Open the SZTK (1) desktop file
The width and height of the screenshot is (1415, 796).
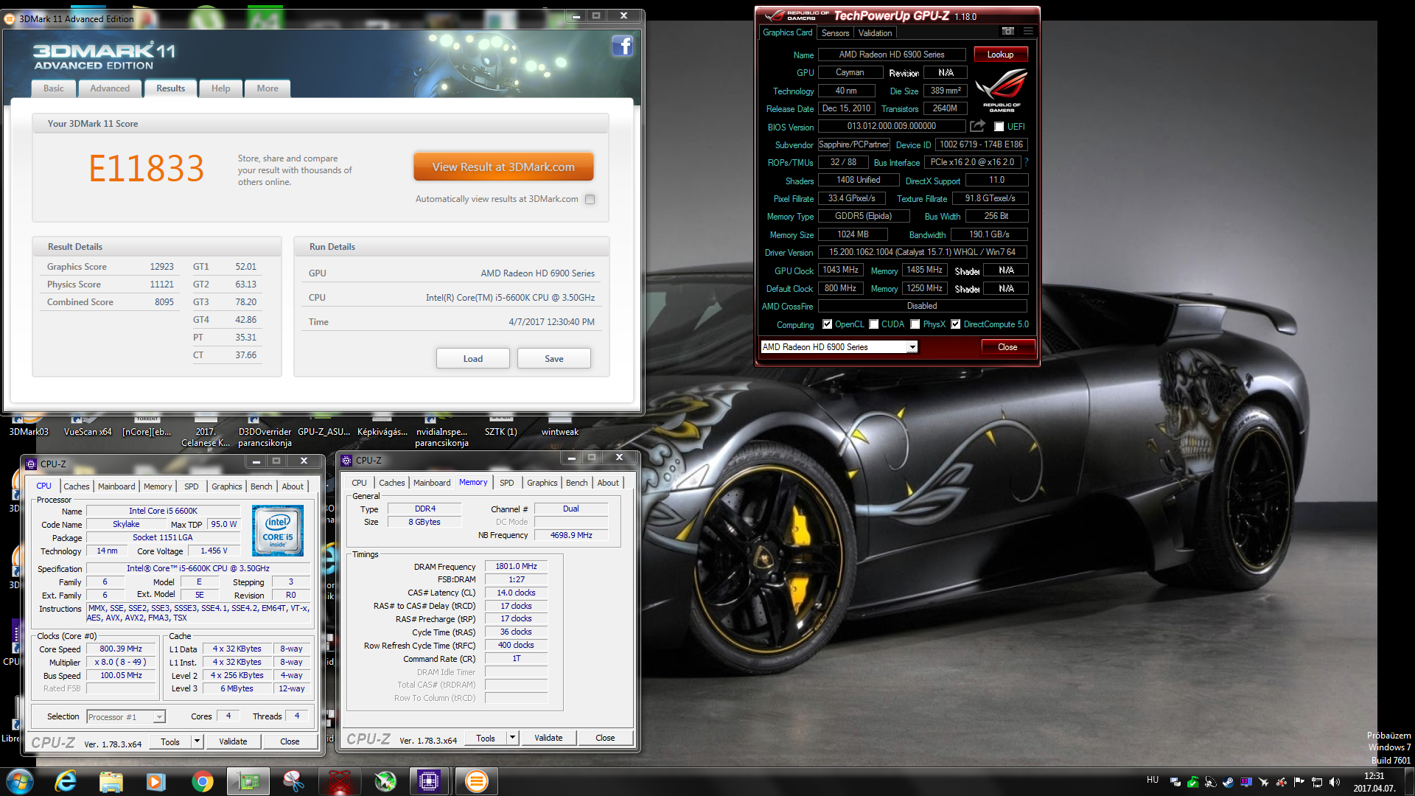pyautogui.click(x=501, y=426)
